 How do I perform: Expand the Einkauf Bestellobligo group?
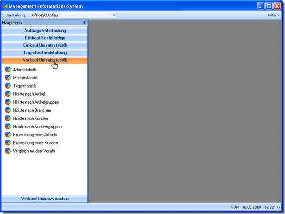tap(45, 38)
